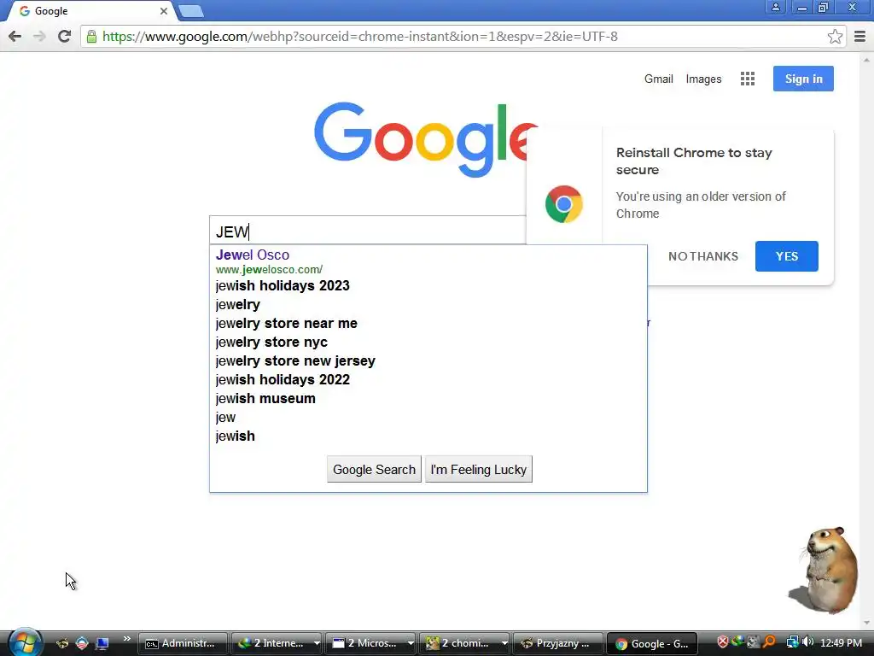Click the orange magnifier tray icon
This screenshot has height=656, width=874.
(769, 642)
